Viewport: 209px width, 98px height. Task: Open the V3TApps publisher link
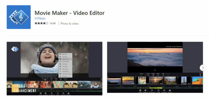click(40, 18)
